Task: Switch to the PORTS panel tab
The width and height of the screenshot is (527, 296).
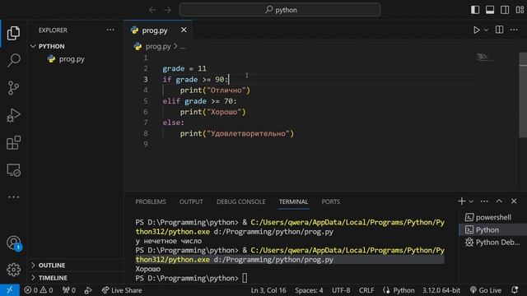Action: (x=331, y=201)
